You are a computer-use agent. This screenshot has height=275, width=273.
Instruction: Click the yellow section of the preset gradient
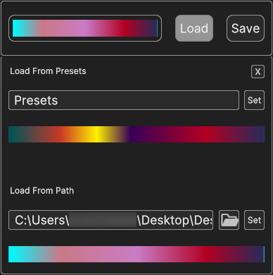[96, 134]
